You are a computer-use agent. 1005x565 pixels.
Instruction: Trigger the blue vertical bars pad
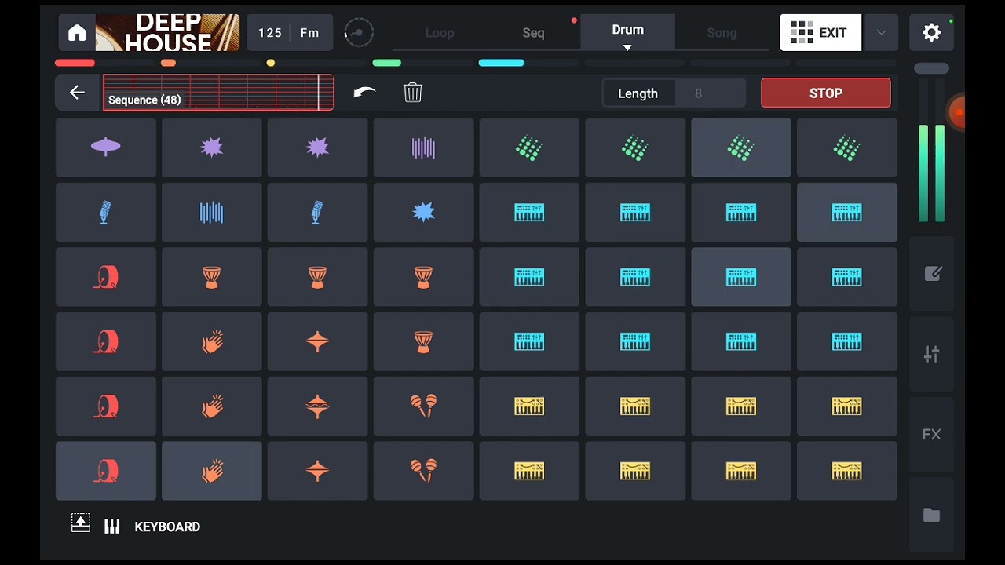click(212, 212)
